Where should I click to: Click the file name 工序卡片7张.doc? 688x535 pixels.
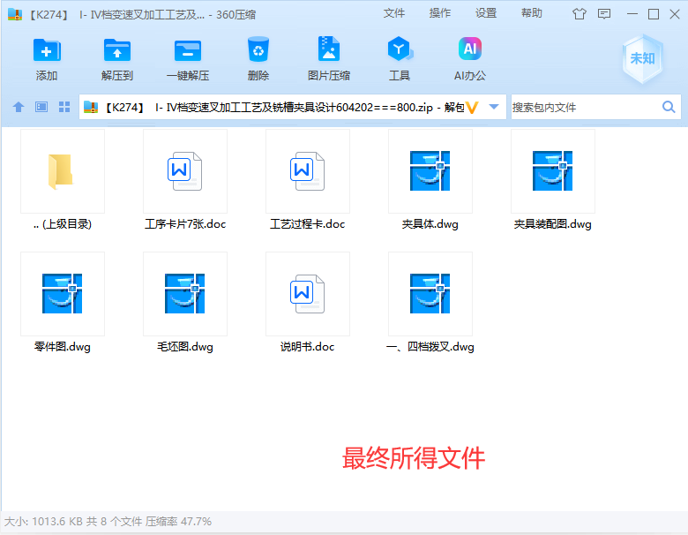coord(185,224)
